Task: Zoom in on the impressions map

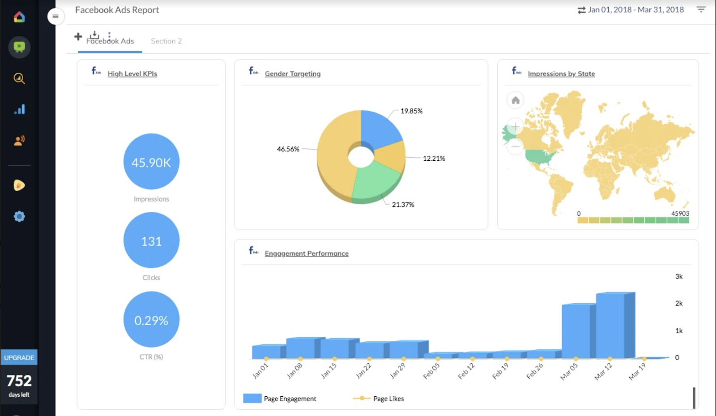Action: pos(516,127)
